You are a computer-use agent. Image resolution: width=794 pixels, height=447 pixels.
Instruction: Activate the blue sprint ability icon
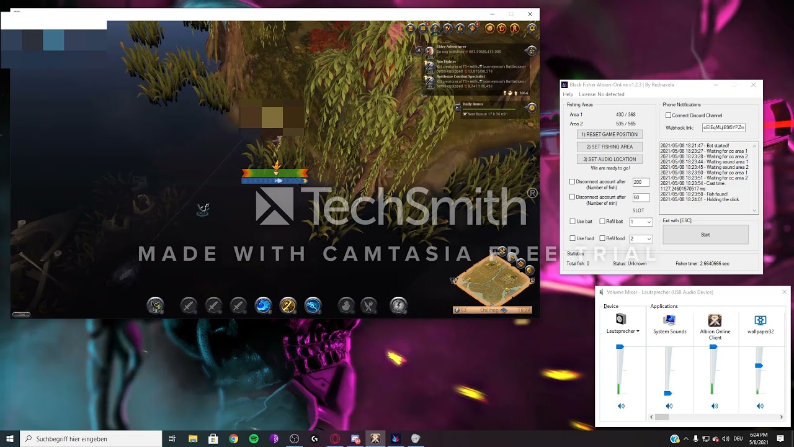[313, 305]
